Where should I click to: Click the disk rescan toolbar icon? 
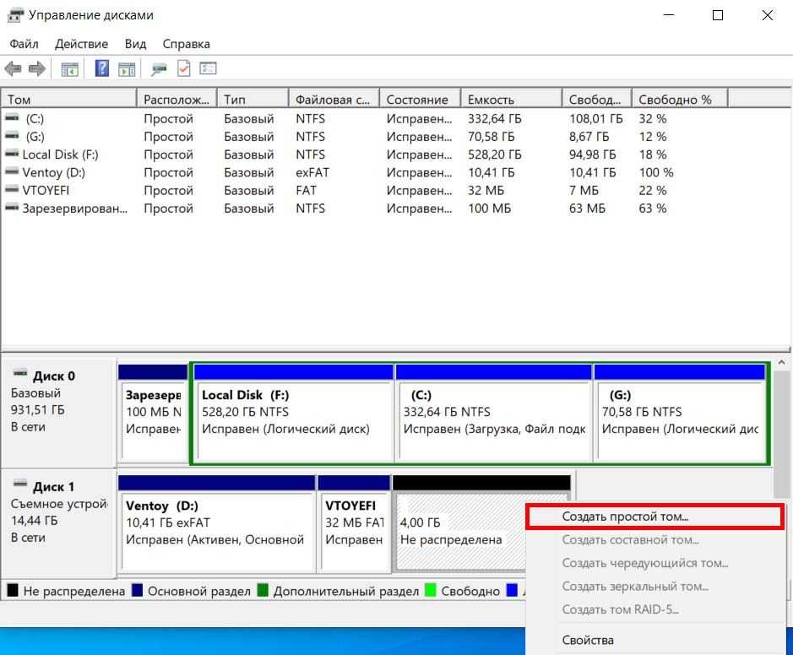tap(159, 69)
